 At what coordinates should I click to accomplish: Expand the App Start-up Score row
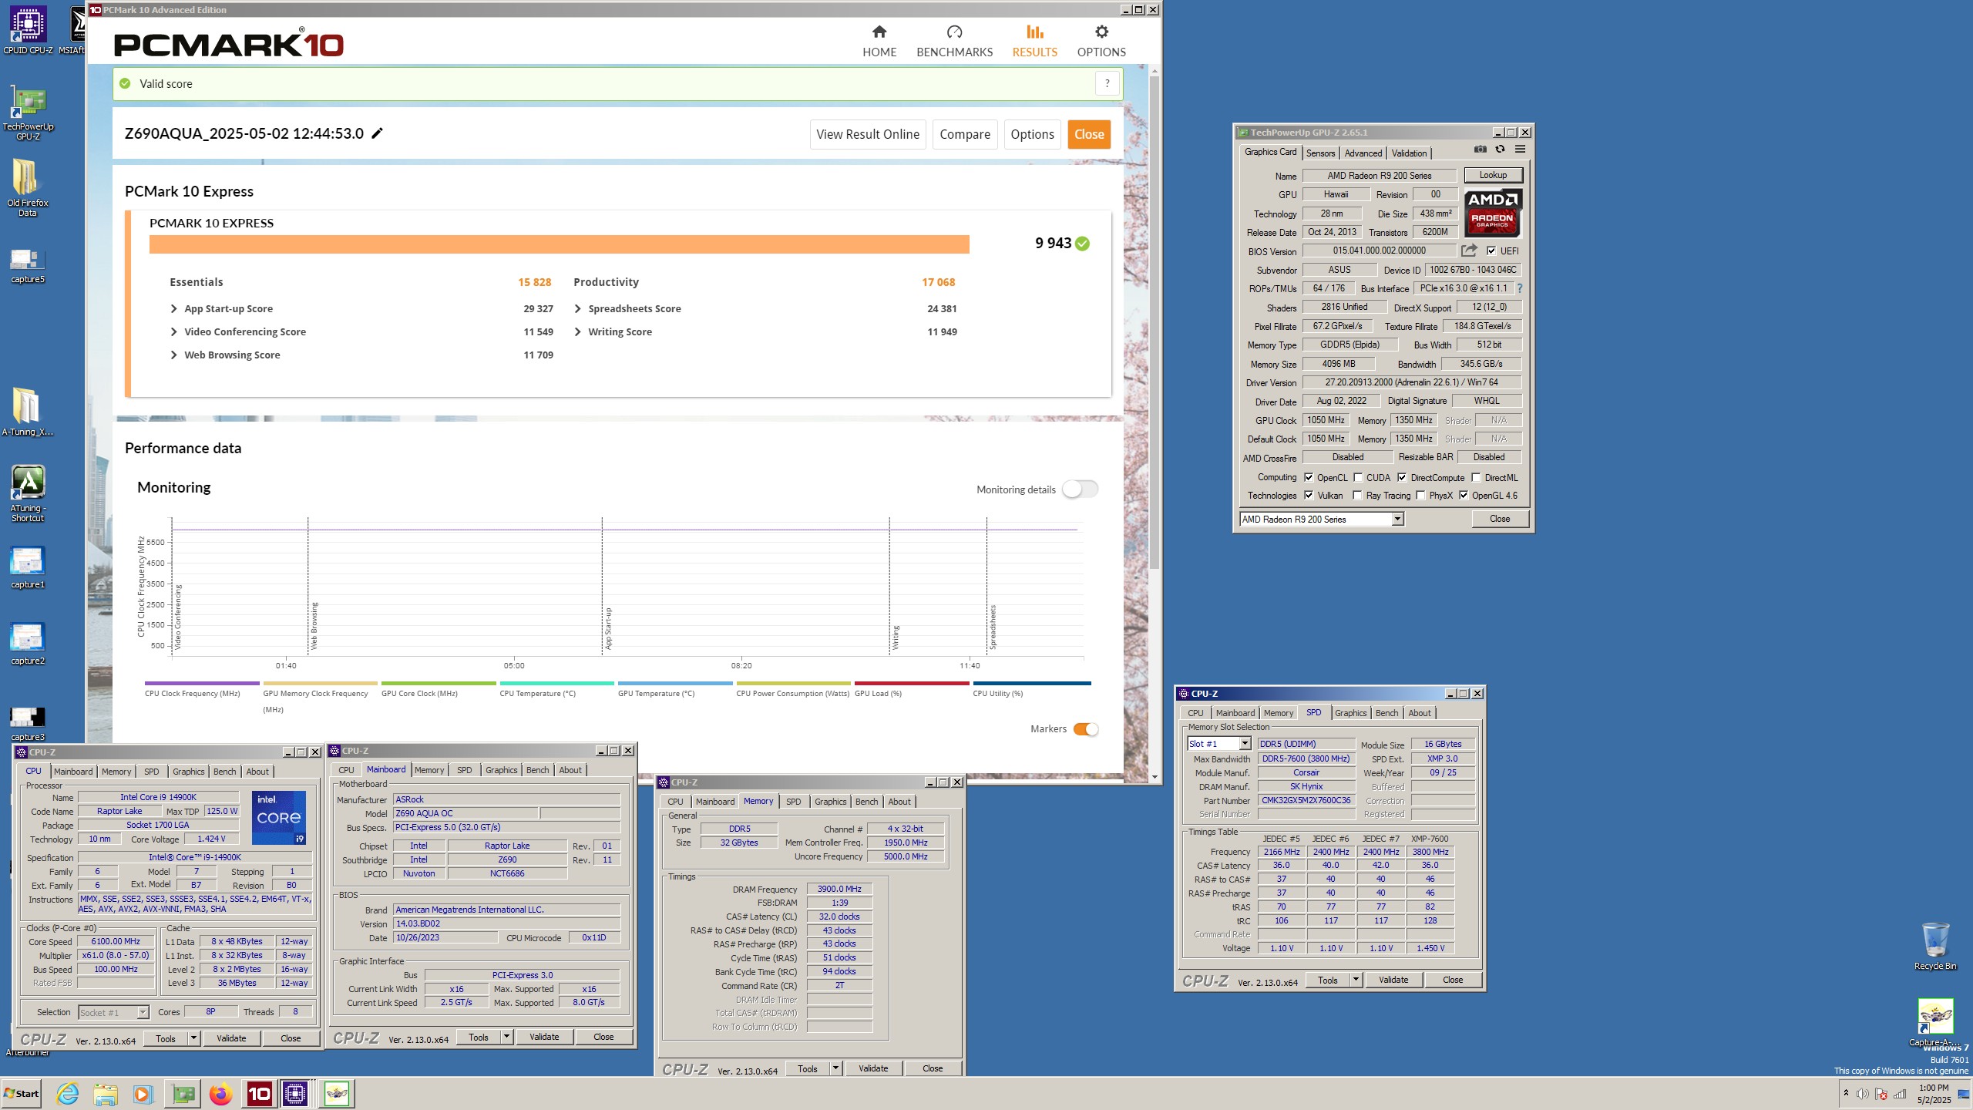tap(173, 308)
